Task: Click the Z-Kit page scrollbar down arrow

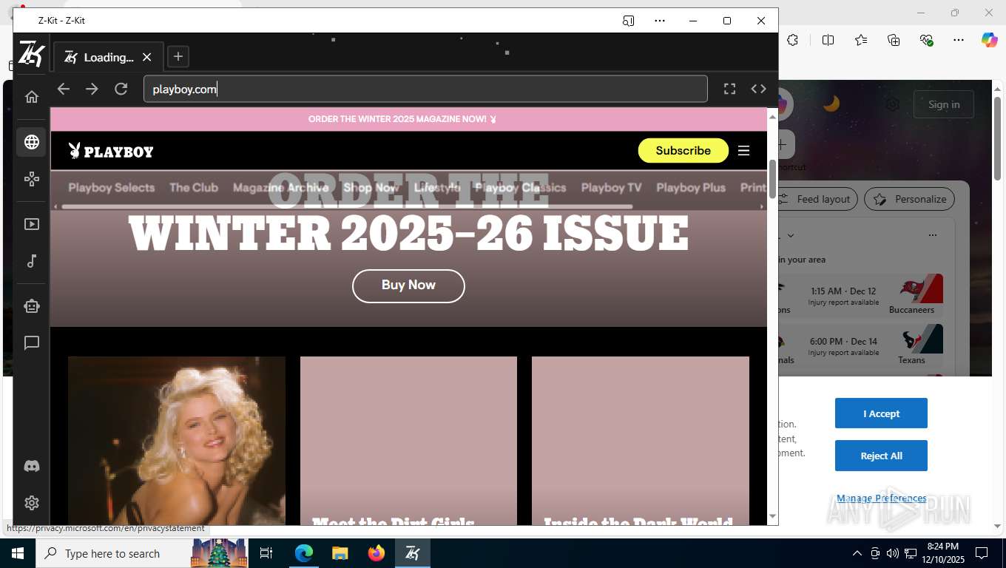Action: (773, 516)
